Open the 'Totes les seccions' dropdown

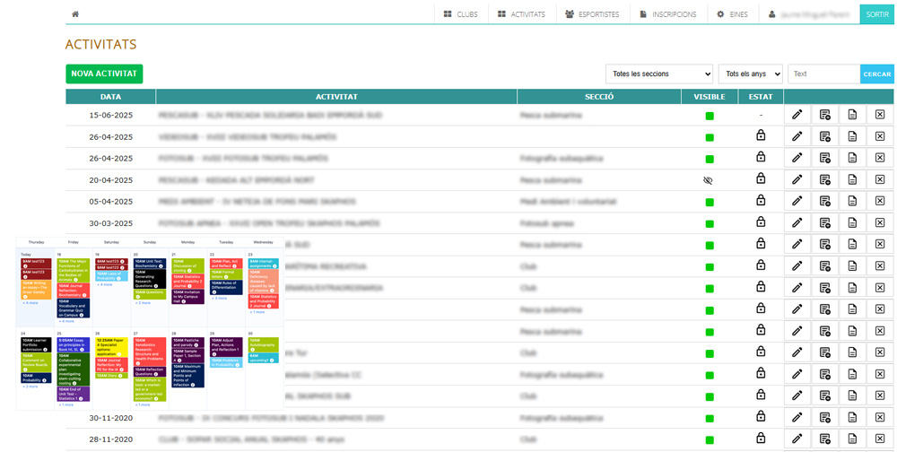click(659, 74)
